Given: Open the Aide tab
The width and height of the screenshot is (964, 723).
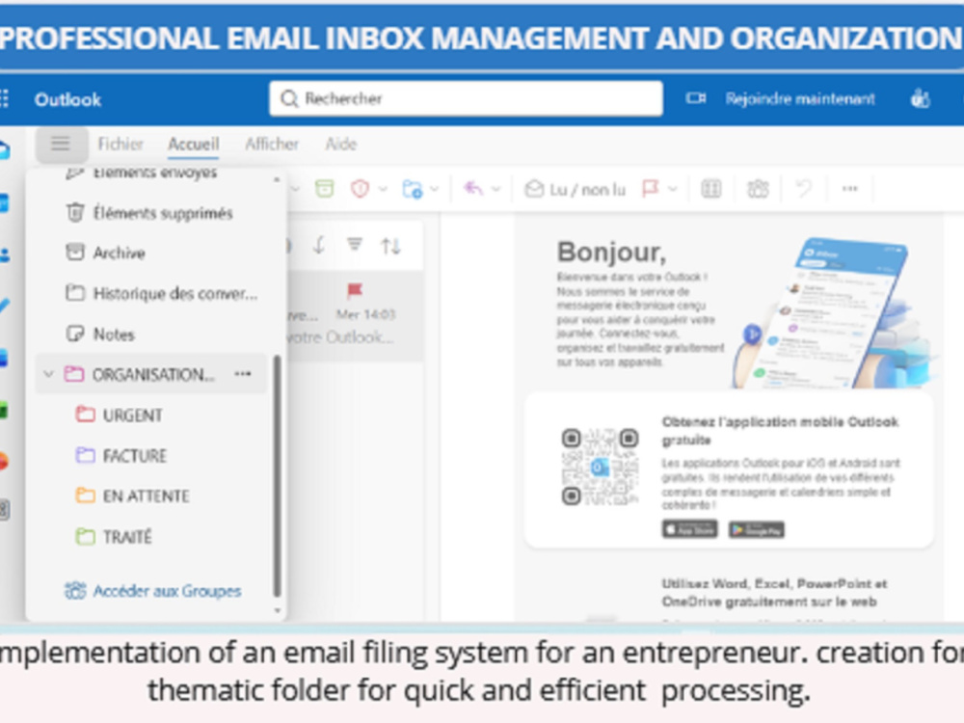Looking at the screenshot, I should coord(341,144).
